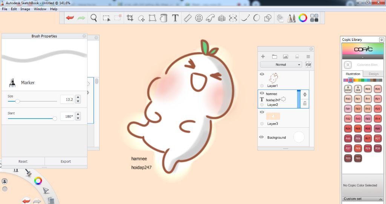Screen dimensions: 386x204
Task: Click the brush Size value field 13.2
Action: 67,99
